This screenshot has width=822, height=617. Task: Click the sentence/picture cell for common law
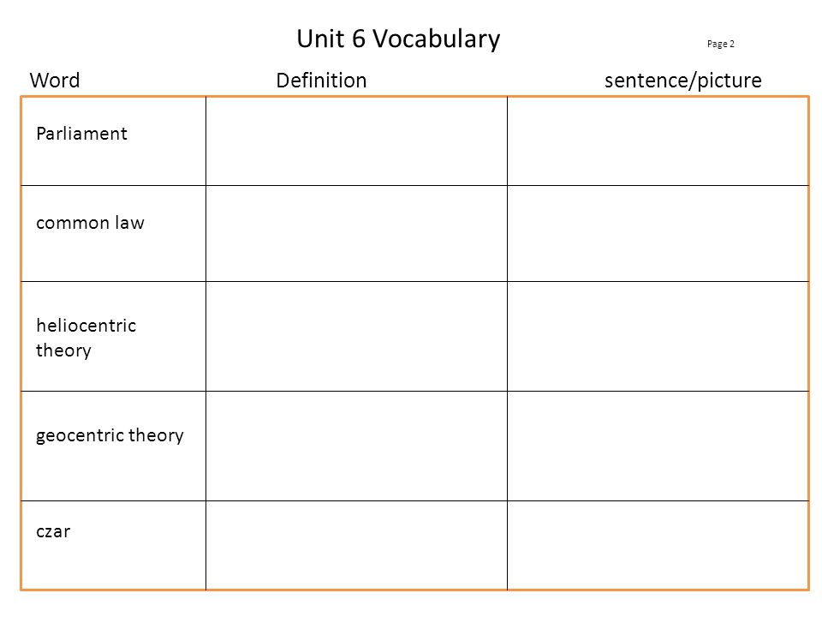658,233
